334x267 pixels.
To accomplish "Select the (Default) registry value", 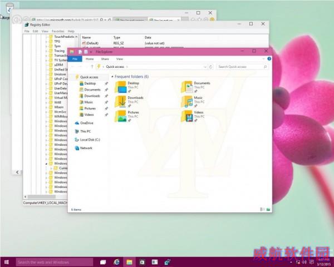I will (x=92, y=43).
